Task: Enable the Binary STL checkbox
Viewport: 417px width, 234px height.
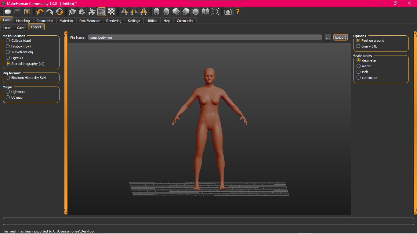Action: pyautogui.click(x=358, y=46)
